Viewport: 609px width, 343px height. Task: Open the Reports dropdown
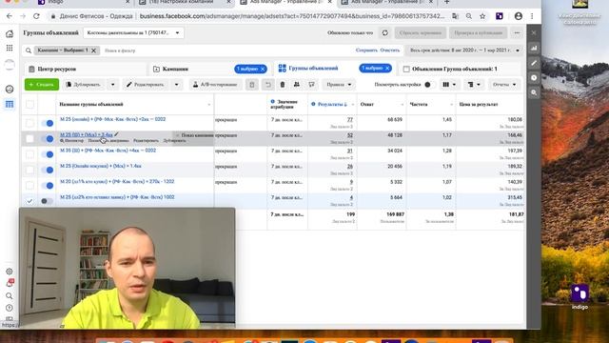[504, 85]
